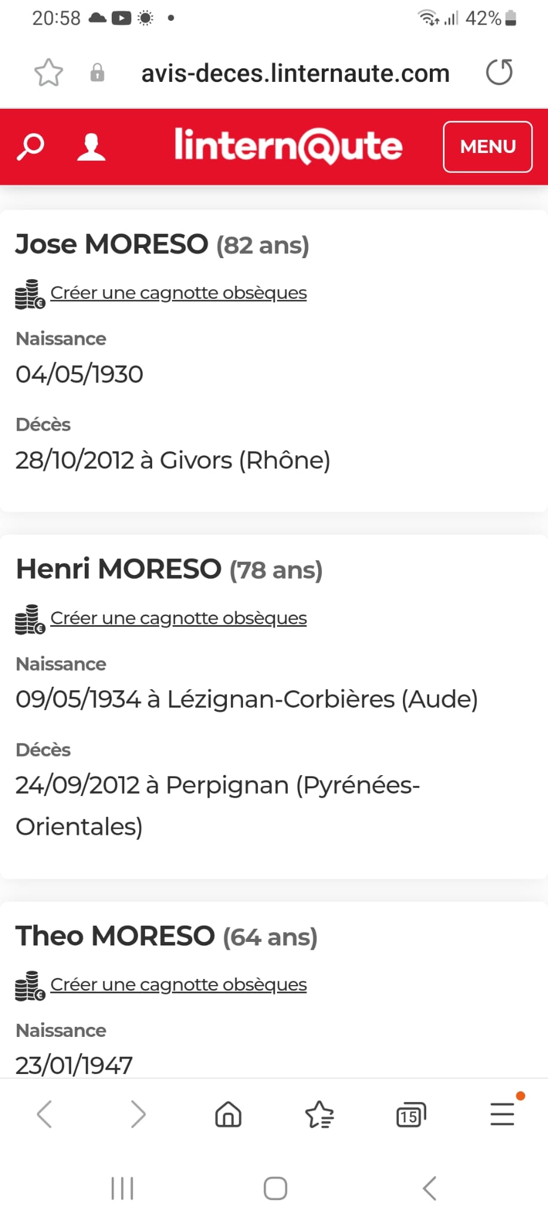The image size is (548, 1224).
Task: Create funeral fund for Jose MORESO
Action: pos(178,293)
